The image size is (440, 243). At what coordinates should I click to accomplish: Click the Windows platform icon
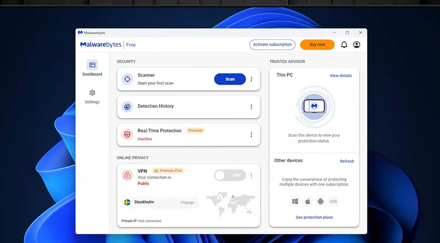295,201
